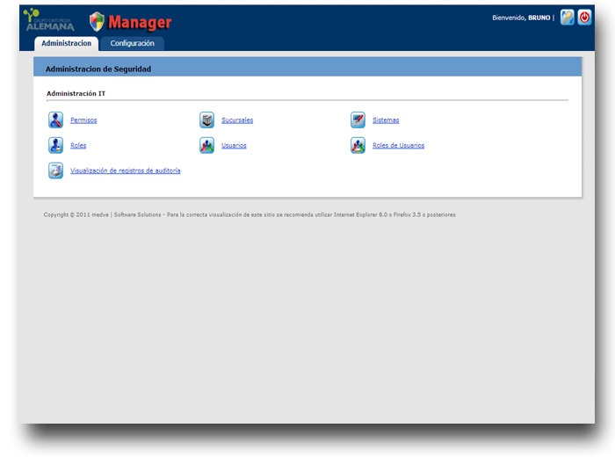Open Visualización de registros de auditoría link
The width and height of the screenshot is (615, 457).
click(125, 170)
